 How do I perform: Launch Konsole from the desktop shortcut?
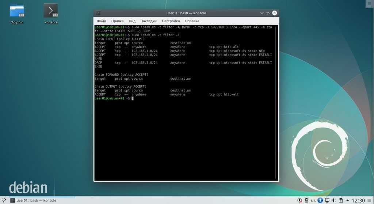[x=51, y=11]
